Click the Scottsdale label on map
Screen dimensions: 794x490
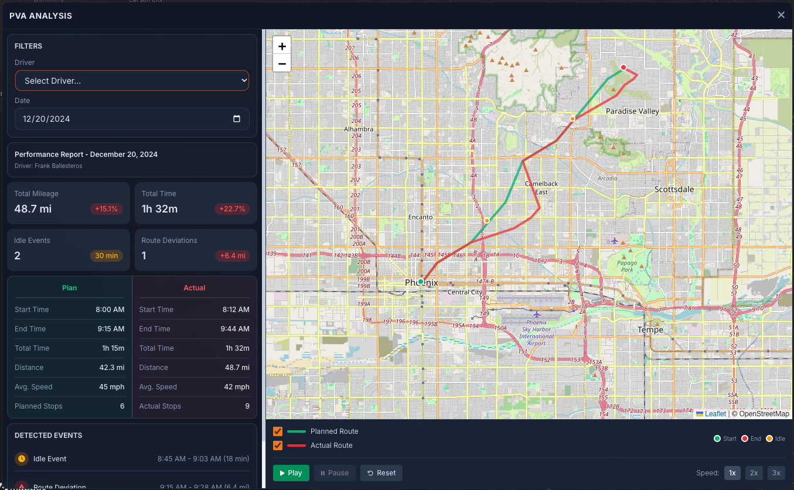coord(674,189)
